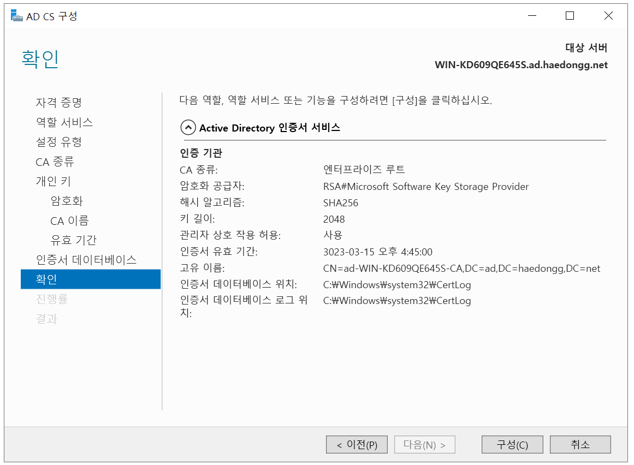Click the large 확인 page heading
This screenshot has width=634, height=465.
tap(40, 59)
